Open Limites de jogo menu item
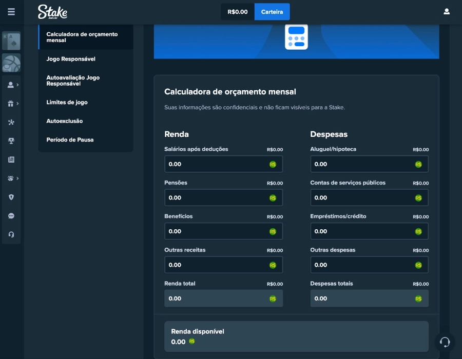Image resolution: width=462 pixels, height=359 pixels. click(x=86, y=102)
